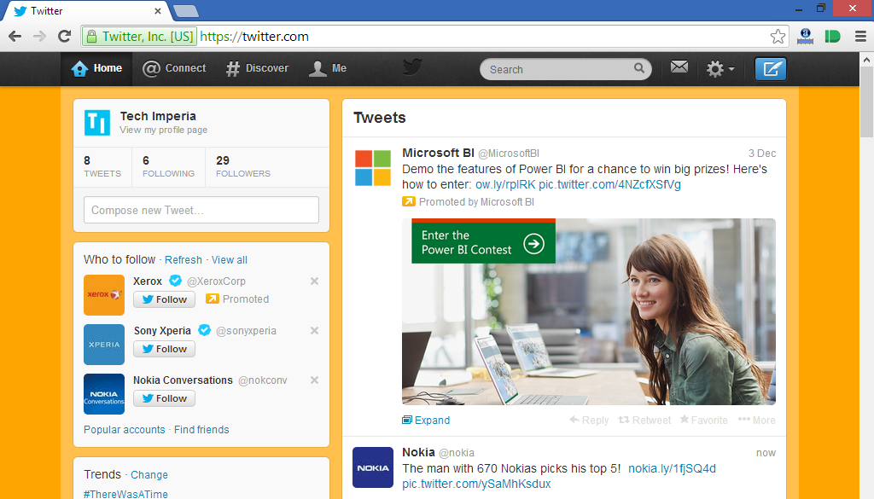
Task: Open the Nokia Conversations avatar
Action: [104, 394]
